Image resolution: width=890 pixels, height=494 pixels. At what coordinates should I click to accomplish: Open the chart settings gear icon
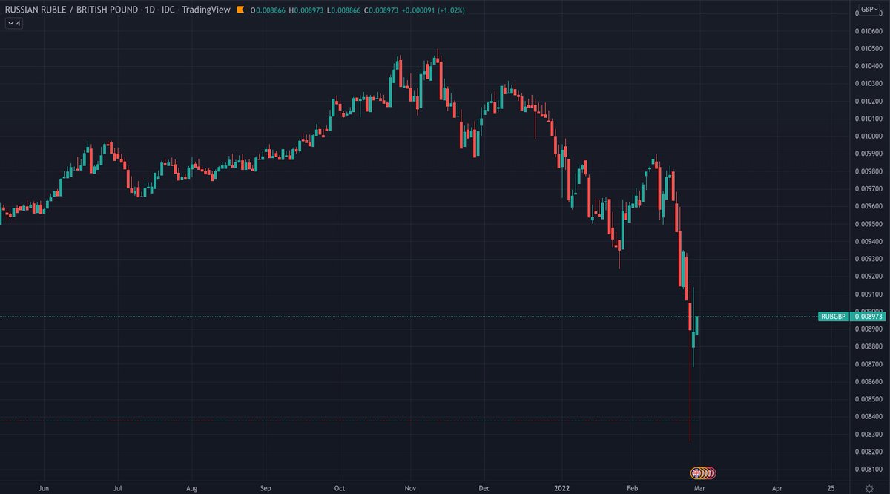click(868, 490)
